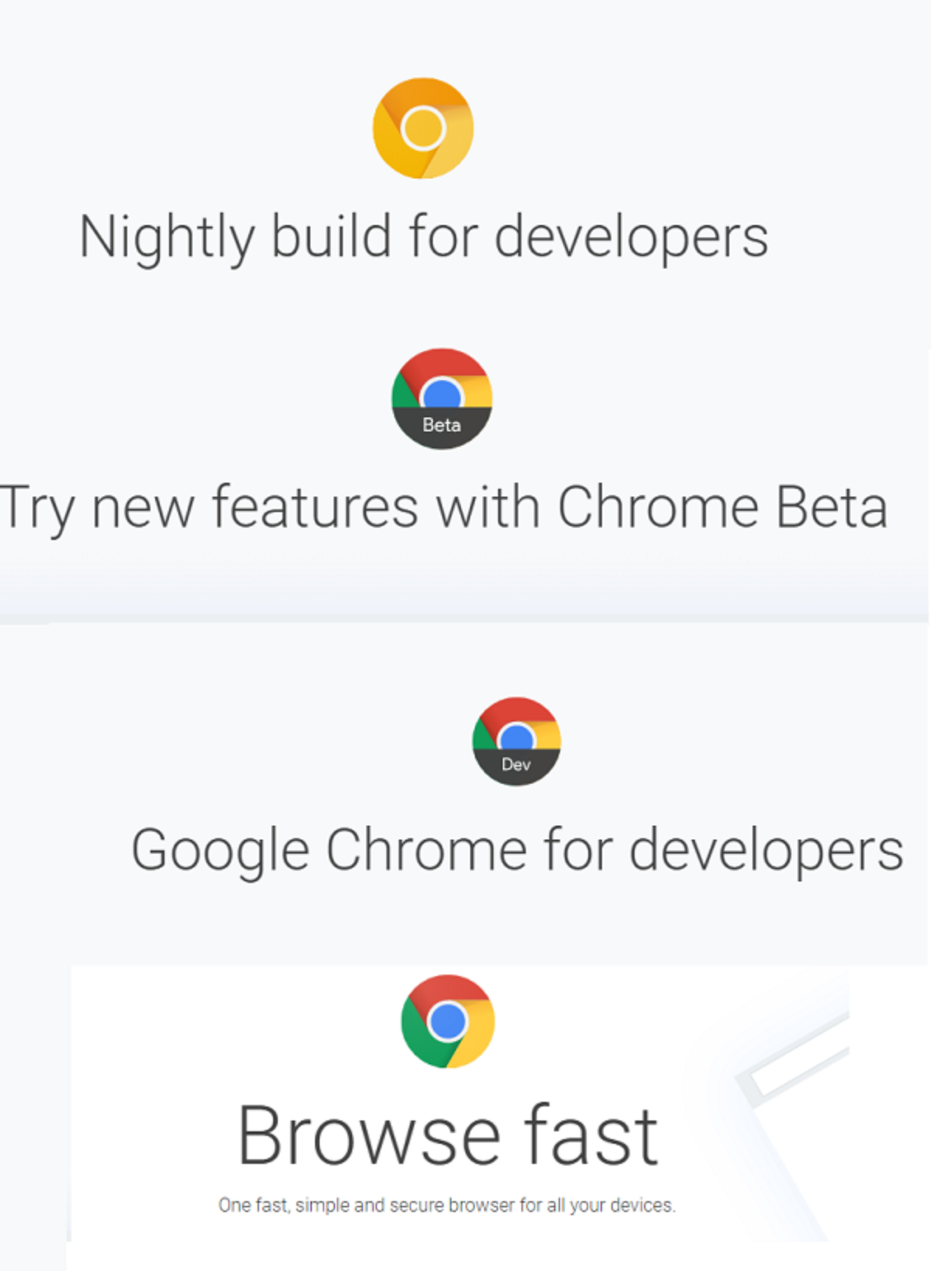The image size is (931, 1271).
Task: Select the "Google Chrome for developers" heading
Action: click(517, 850)
